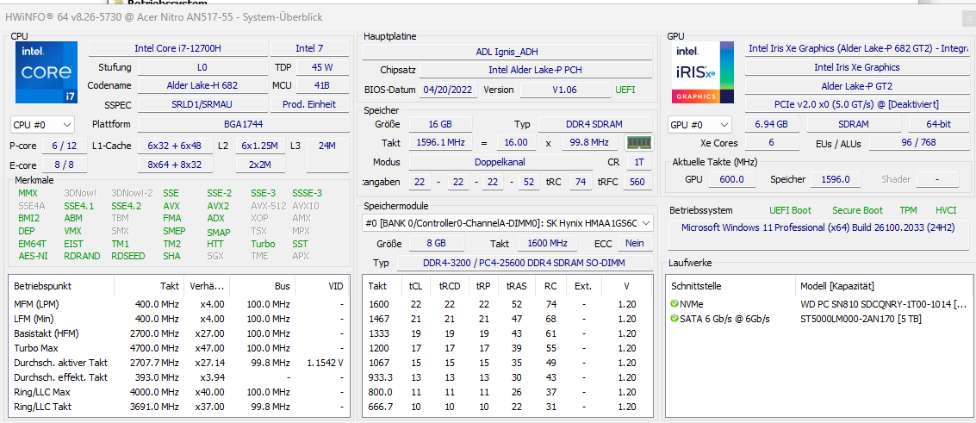976x423 pixels.
Task: Click the GPU clock 600.0 value
Action: [x=731, y=179]
